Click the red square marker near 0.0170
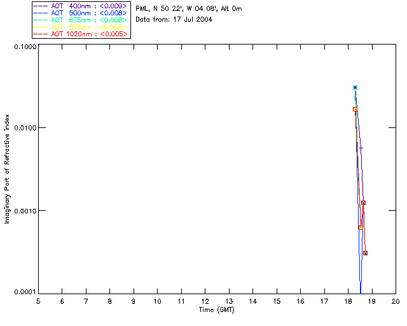The image size is (407, 326). [355, 109]
